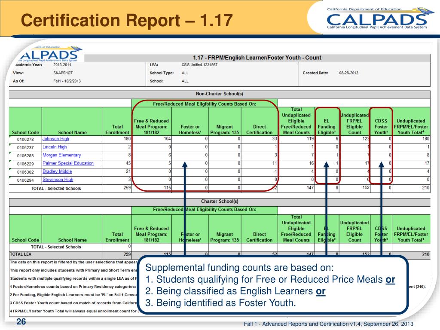440x330 pixels.
Task: Click non-charter FRP/EL eligible total 152
Action: click(x=366, y=187)
